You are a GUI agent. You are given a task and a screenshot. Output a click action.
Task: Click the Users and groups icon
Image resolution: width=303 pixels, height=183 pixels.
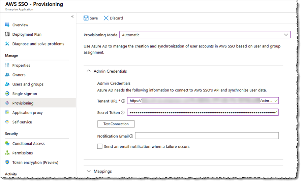point(7,84)
